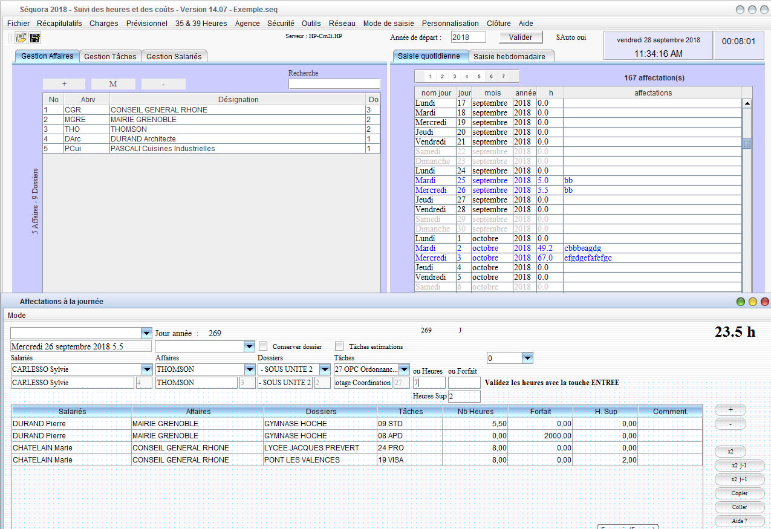Switch to the Saisie hebdomadaire tab
This screenshot has width=771, height=529.
click(x=509, y=56)
